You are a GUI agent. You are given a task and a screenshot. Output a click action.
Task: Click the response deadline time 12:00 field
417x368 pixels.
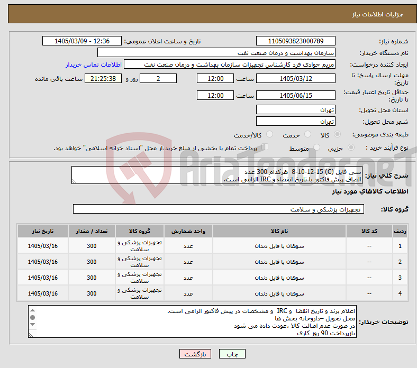pyautogui.click(x=215, y=78)
